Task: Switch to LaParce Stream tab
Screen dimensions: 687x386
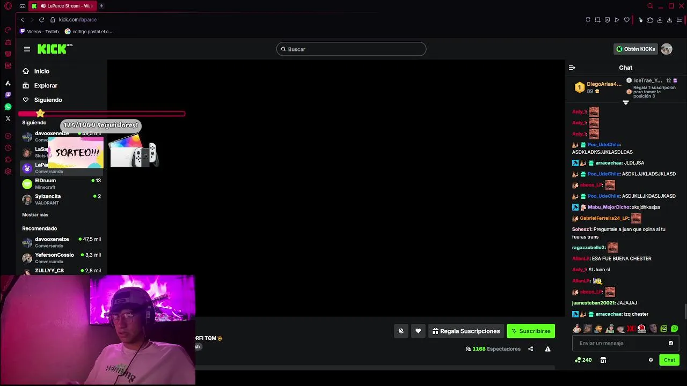Action: (62, 6)
